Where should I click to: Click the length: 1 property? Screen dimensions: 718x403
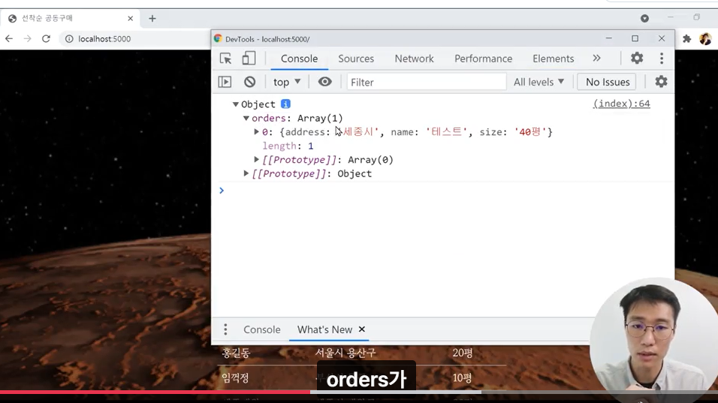288,146
